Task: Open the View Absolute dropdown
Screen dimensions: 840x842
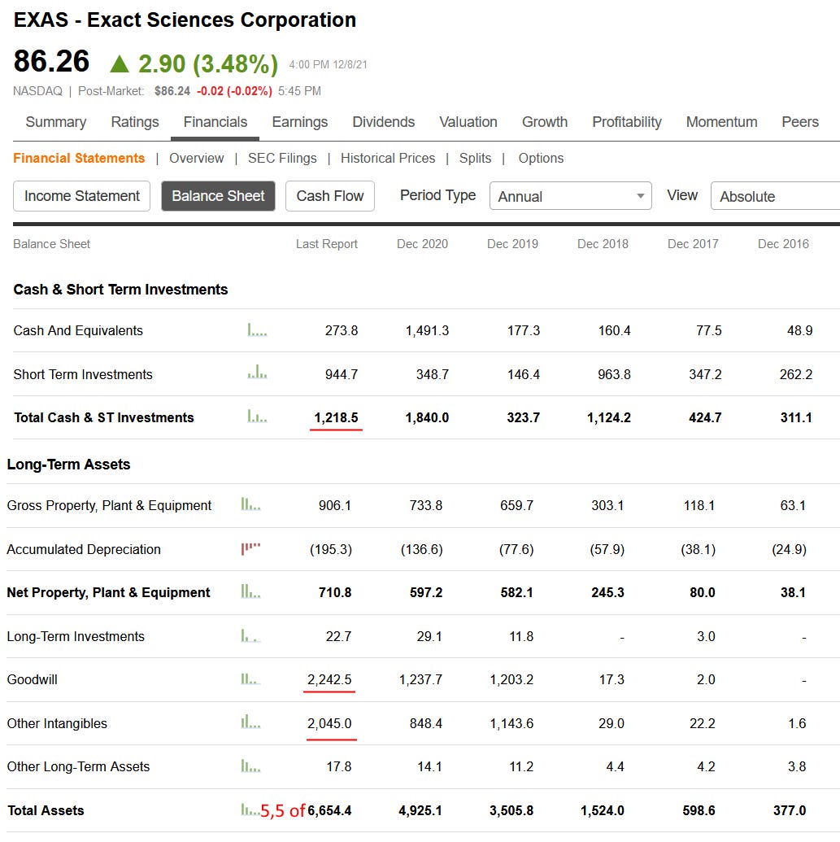Action: point(775,196)
